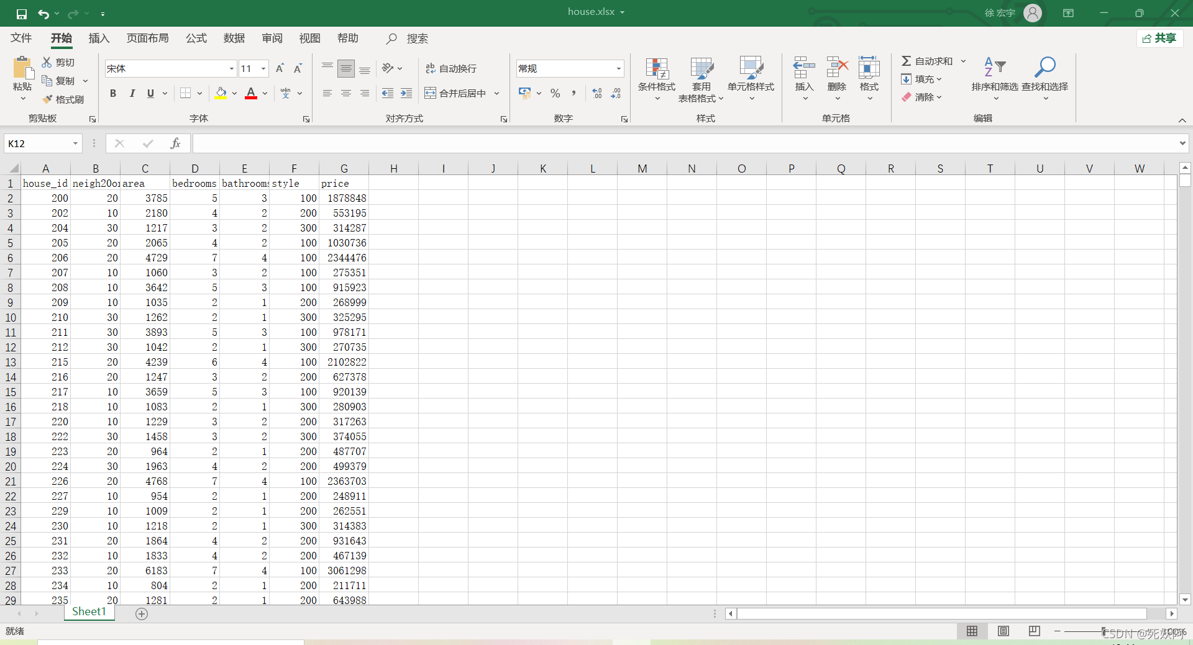Click decrease decimal icon

[x=616, y=93]
